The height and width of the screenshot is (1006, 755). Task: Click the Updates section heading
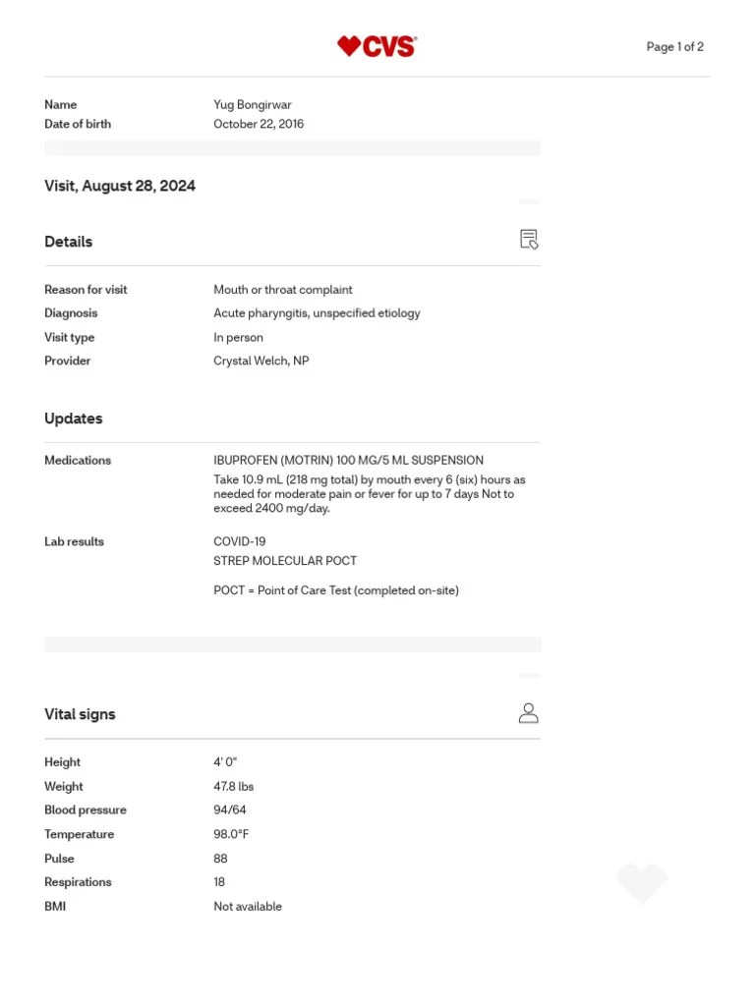coord(73,419)
